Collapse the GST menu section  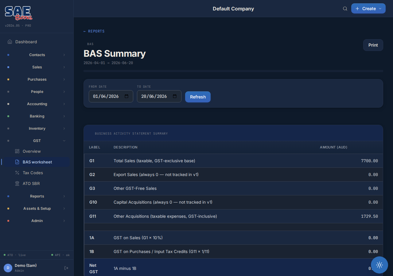pyautogui.click(x=37, y=141)
